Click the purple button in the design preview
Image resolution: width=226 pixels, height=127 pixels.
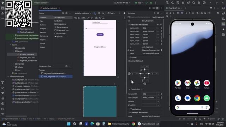pos(100,35)
